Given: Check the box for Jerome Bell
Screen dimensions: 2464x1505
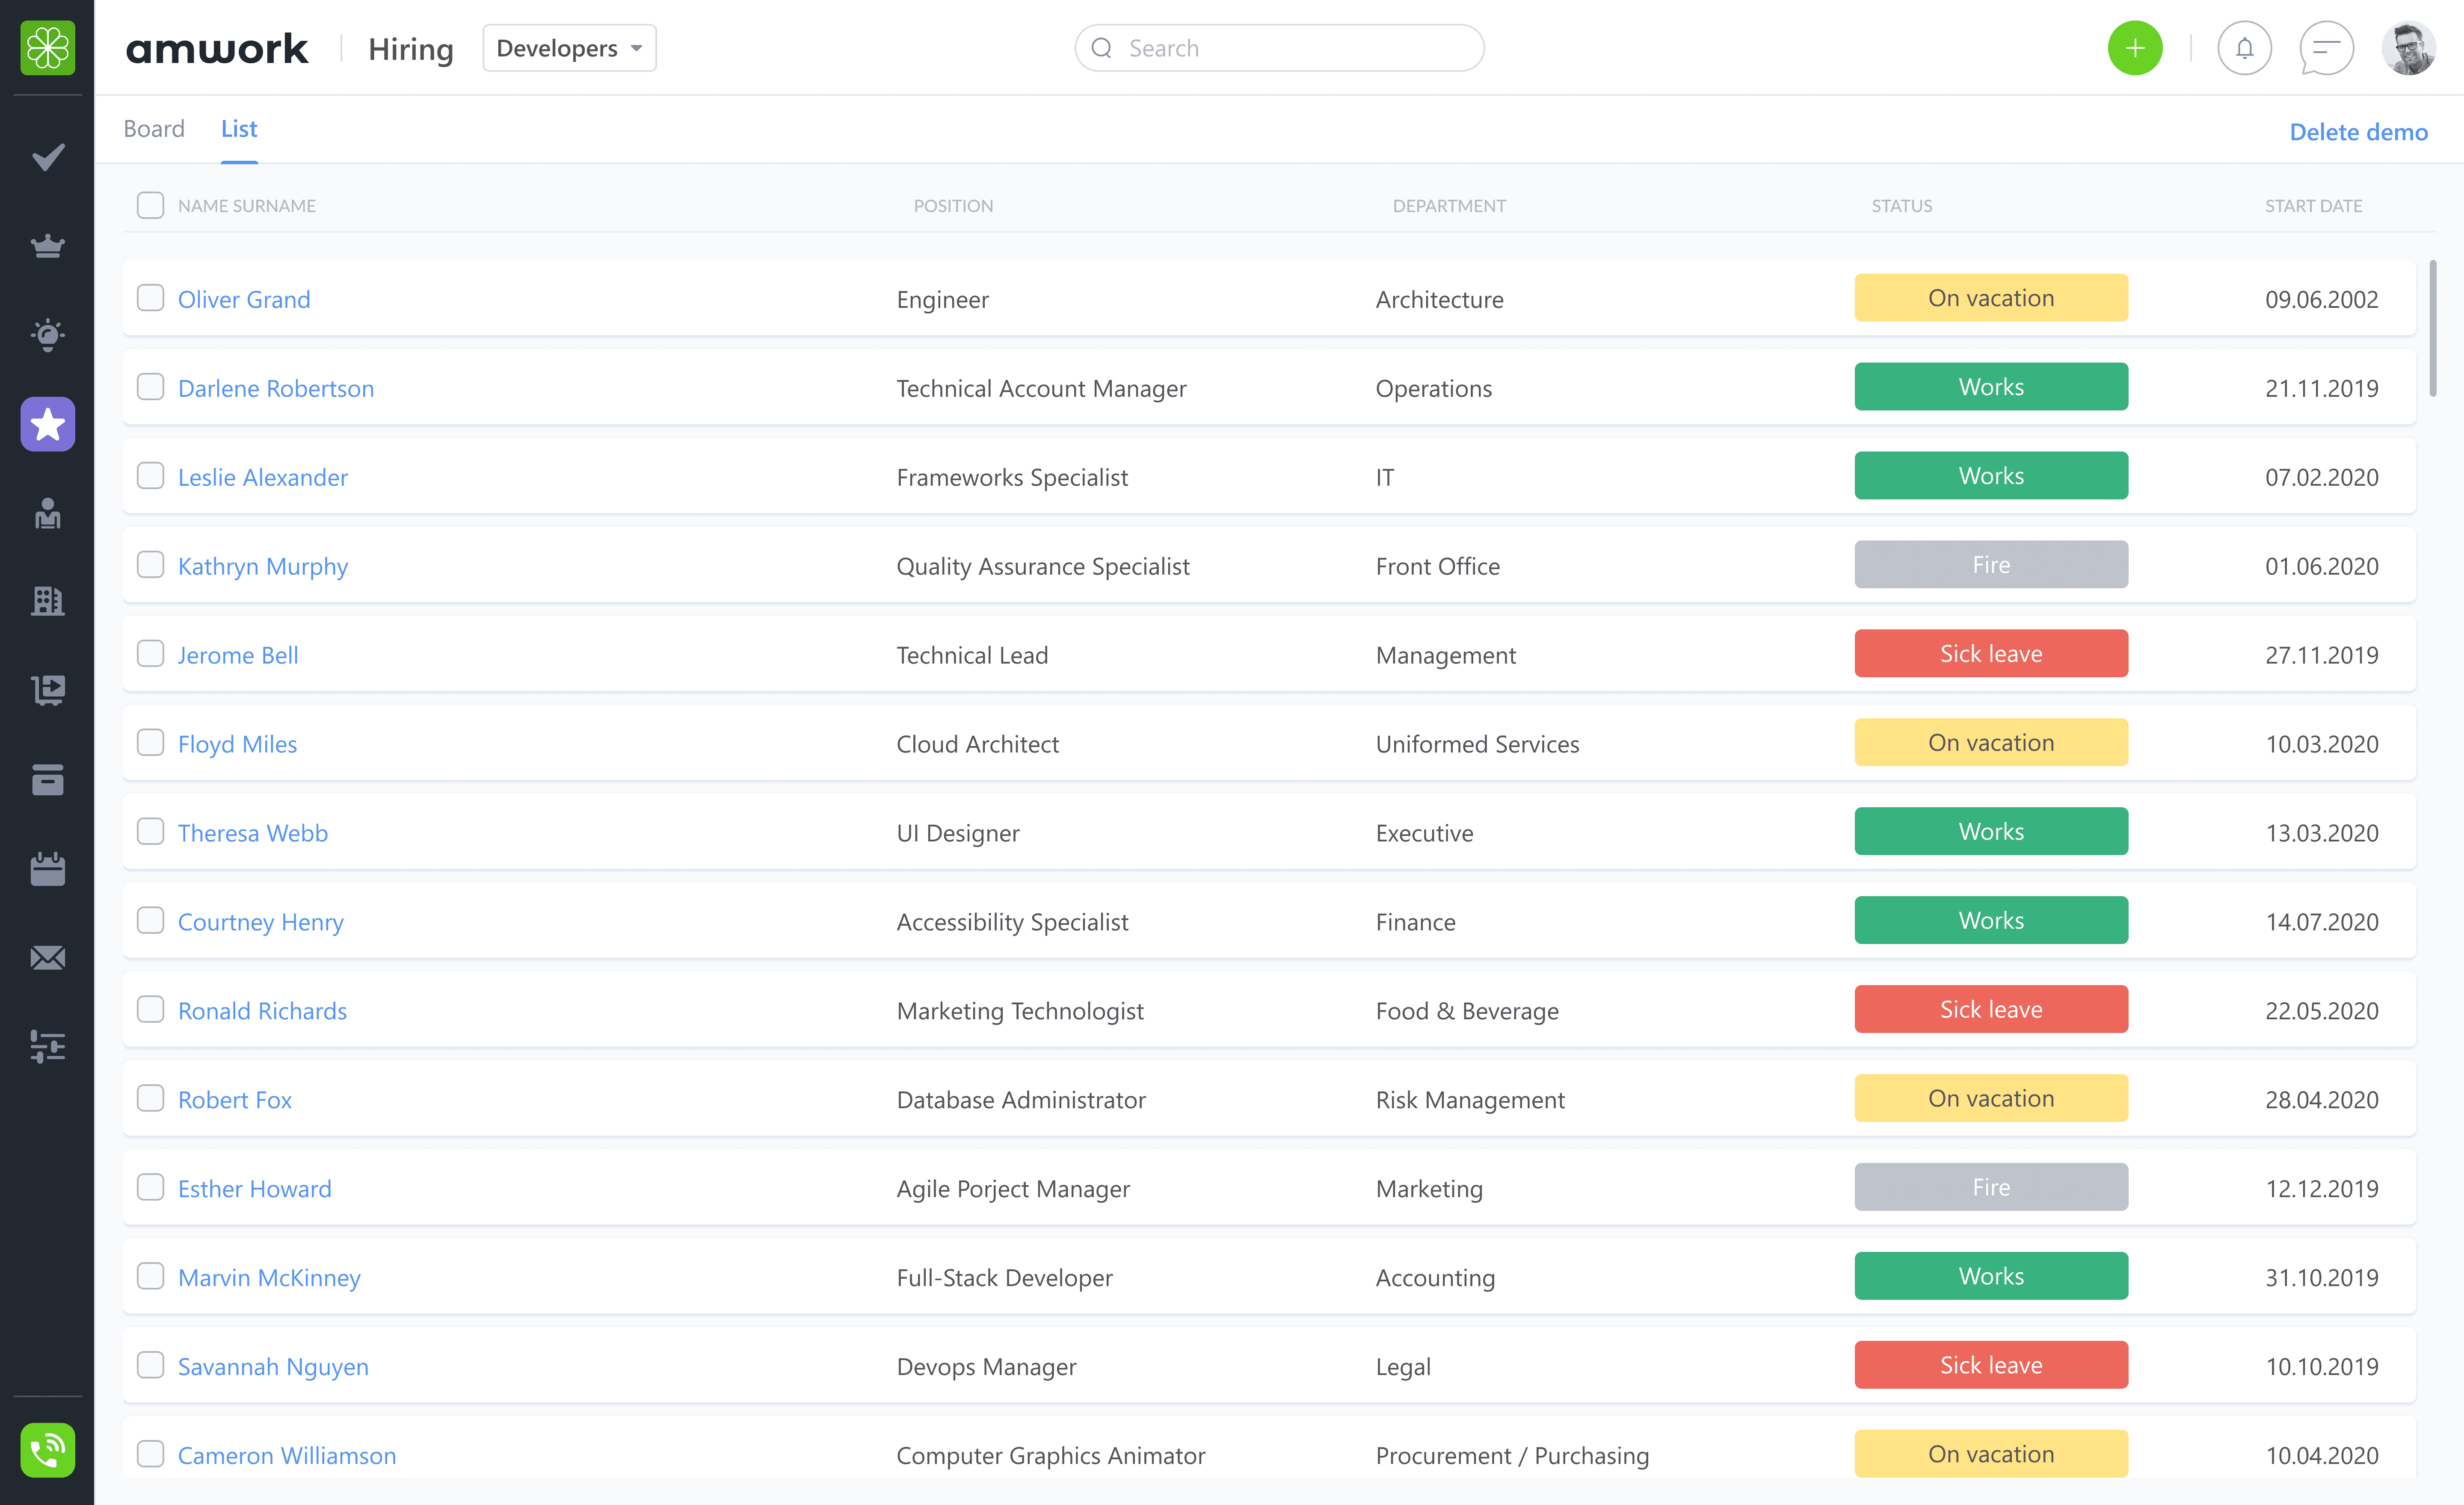Looking at the screenshot, I should click(x=150, y=654).
